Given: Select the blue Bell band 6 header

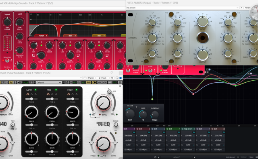Looking at the screenshot, I should pos(158,129).
